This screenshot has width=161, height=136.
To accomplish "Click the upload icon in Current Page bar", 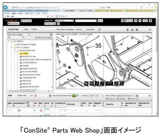I will 137,30.
